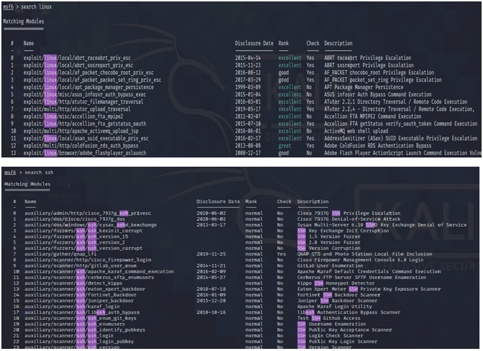Click adobe_flashplayer_aslaunch module name

tap(85, 153)
